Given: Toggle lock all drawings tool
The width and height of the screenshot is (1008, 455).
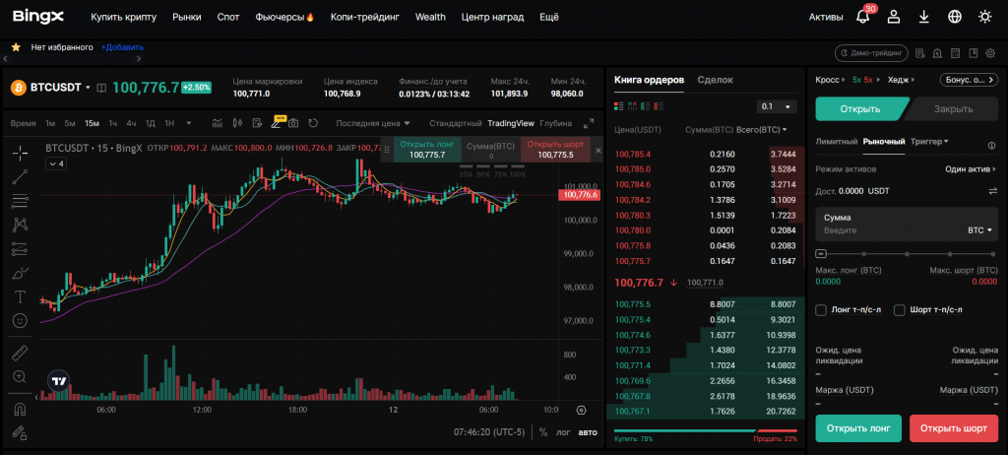Looking at the screenshot, I should 20,433.
